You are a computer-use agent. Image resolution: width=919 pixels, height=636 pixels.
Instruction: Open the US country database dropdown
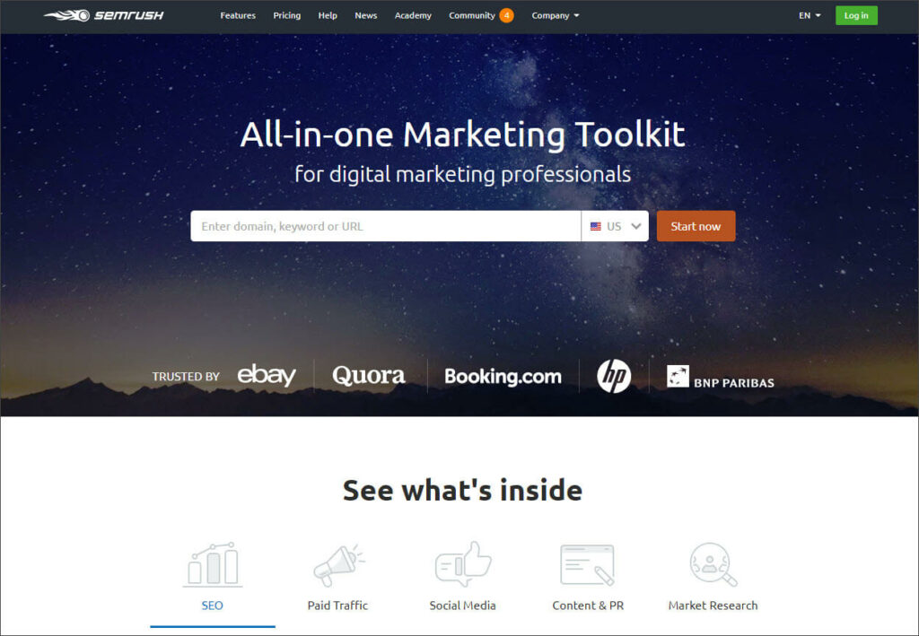tap(615, 226)
